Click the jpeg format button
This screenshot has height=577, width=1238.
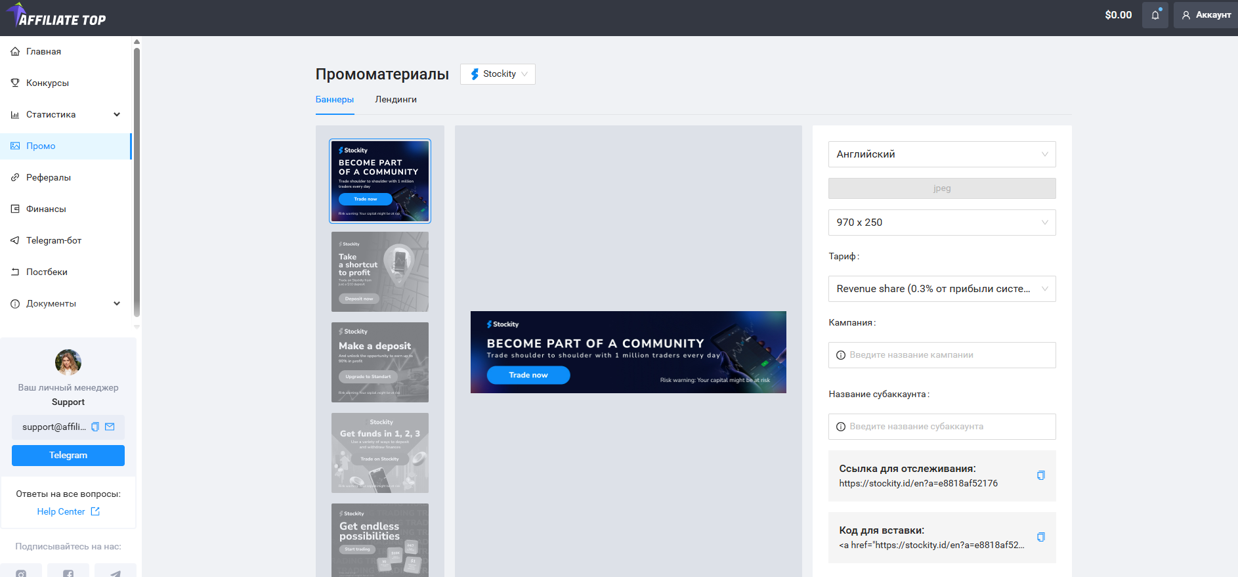(x=942, y=188)
